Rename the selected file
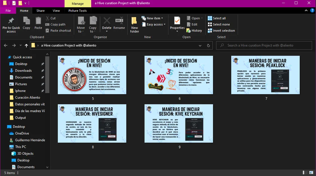Viewport: 316px width, 176px height. pos(119,23)
